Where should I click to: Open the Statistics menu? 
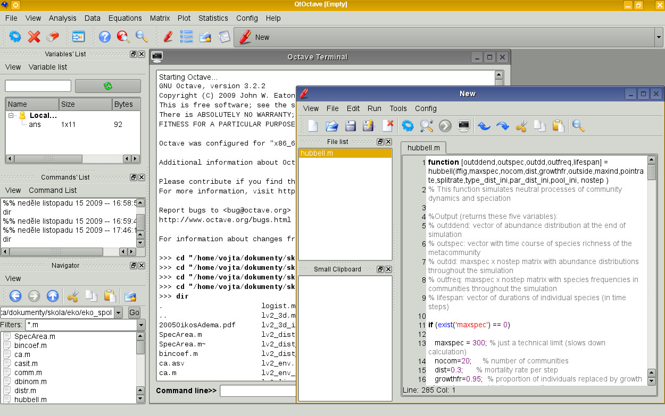click(213, 18)
